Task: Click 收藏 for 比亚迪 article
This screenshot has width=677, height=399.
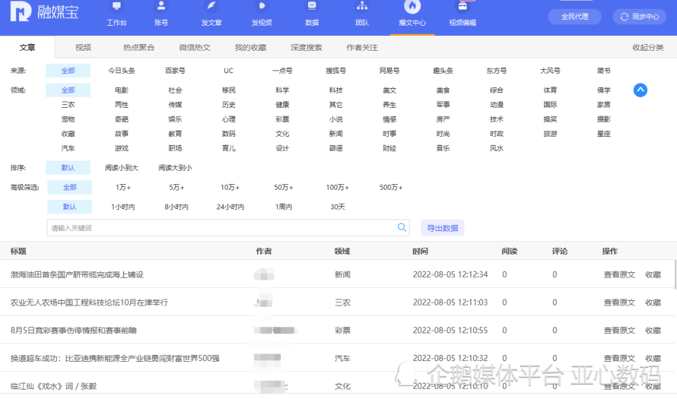Action: 653,358
